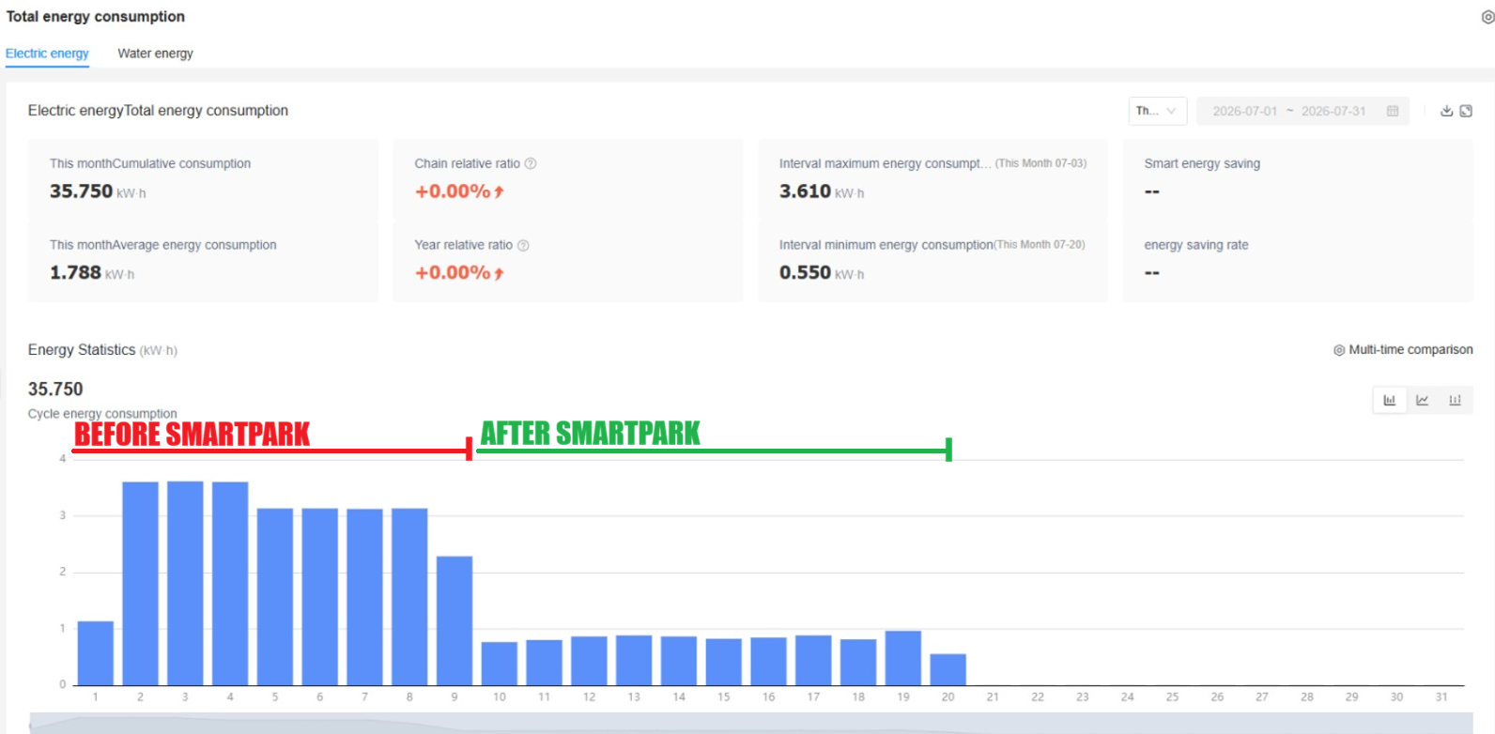Click the 3.610 maximum consumption value

(x=805, y=191)
